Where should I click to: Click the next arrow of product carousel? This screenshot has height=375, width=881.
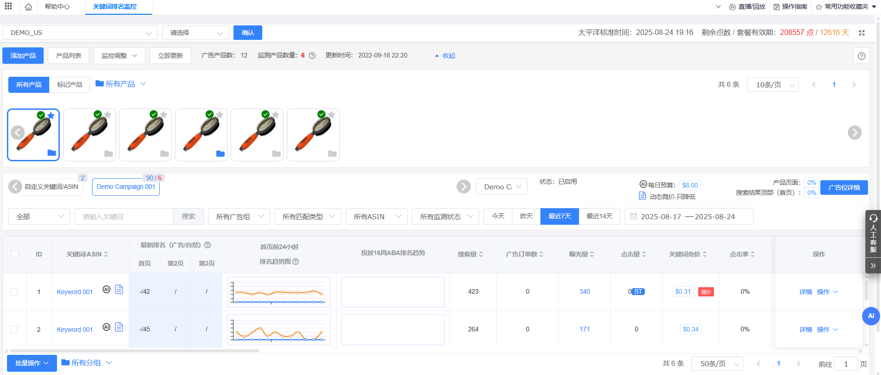coord(854,133)
